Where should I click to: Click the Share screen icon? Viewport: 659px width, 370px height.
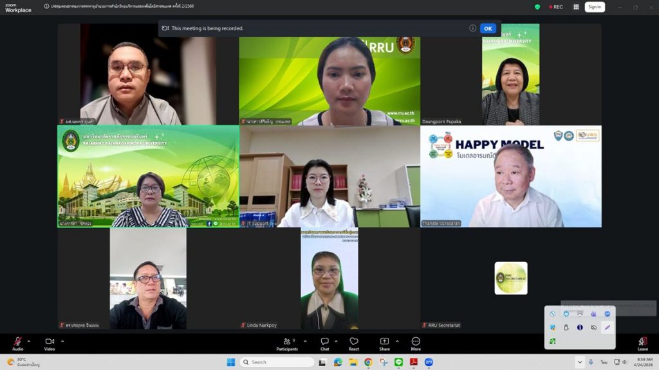[384, 342]
